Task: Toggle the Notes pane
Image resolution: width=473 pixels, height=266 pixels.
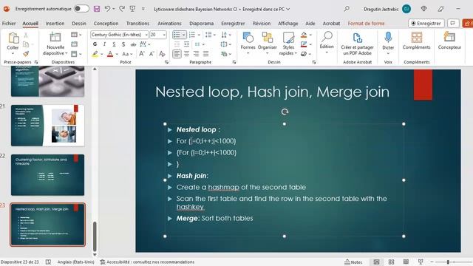Action: point(353,262)
